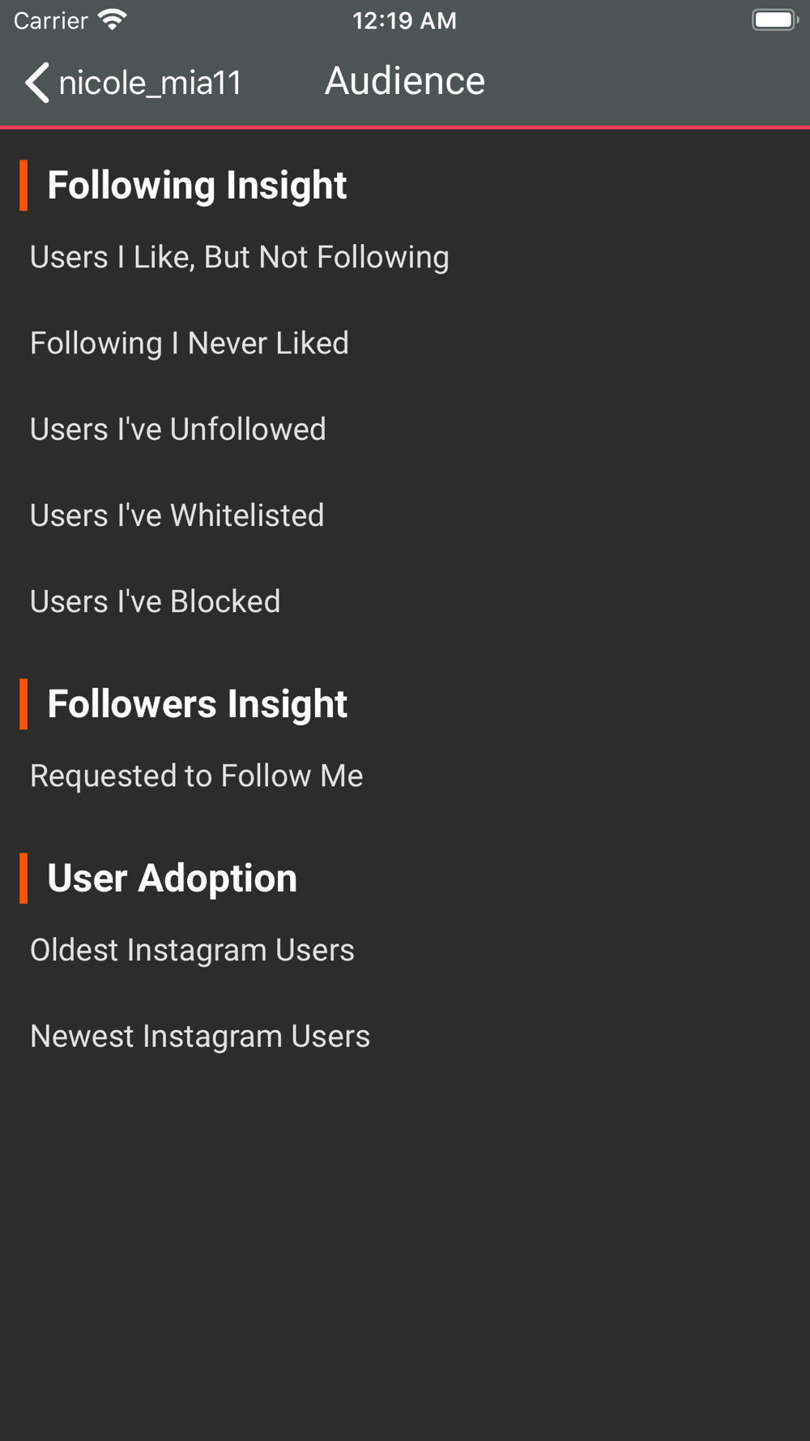Tap the orange marker beside Following Insight

pyautogui.click(x=23, y=186)
